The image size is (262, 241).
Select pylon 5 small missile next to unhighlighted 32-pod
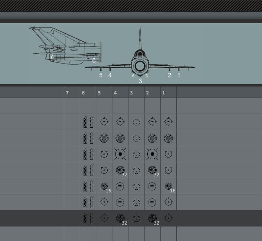pos(104,170)
